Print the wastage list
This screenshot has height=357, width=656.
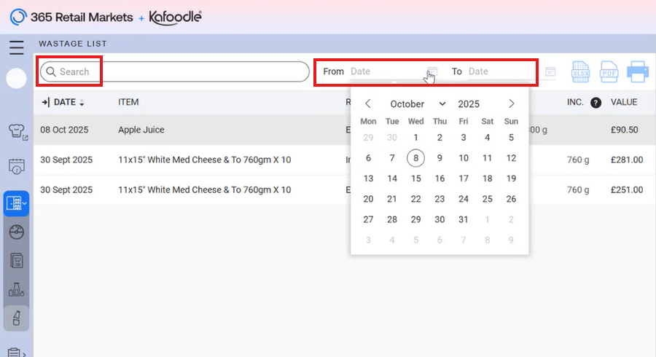point(638,72)
